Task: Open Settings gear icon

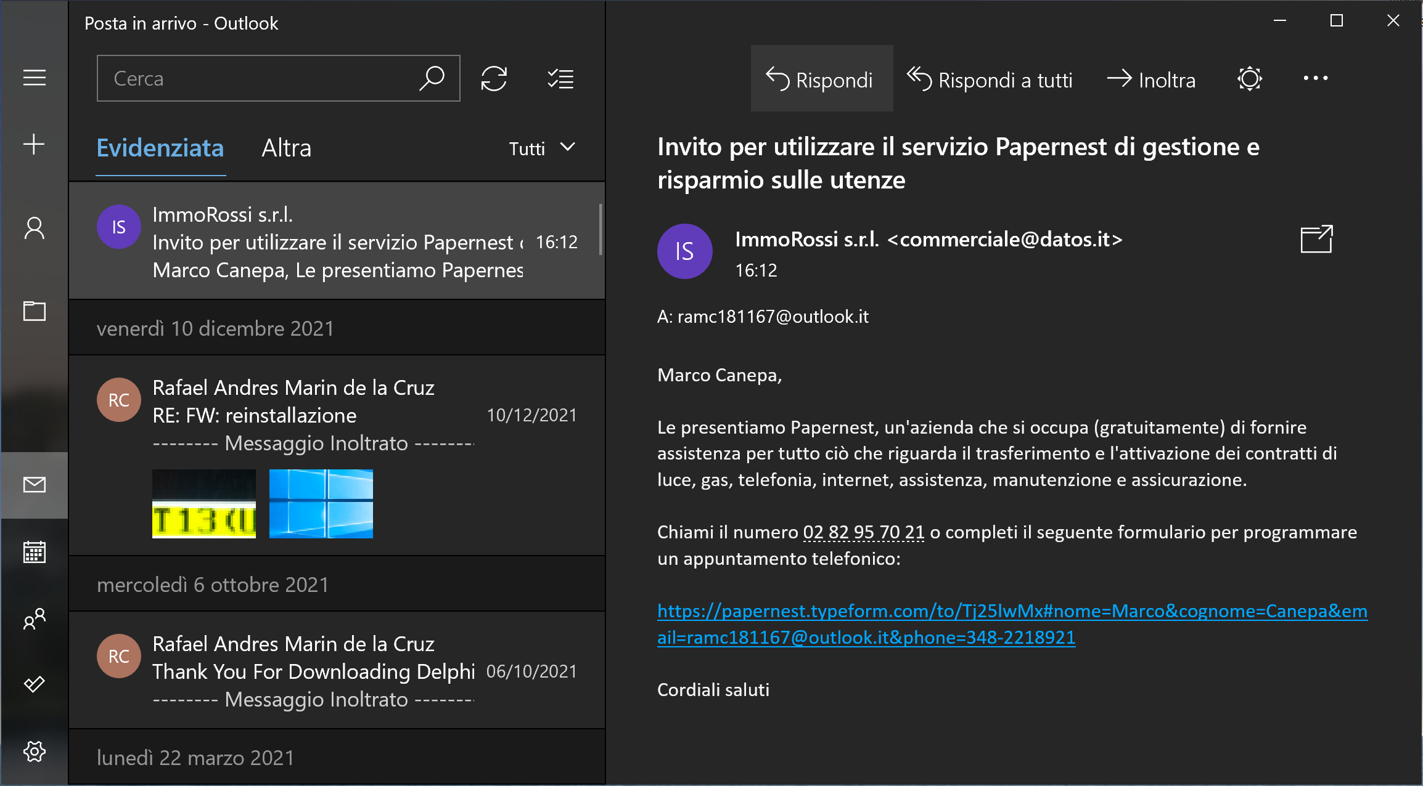Action: click(35, 752)
